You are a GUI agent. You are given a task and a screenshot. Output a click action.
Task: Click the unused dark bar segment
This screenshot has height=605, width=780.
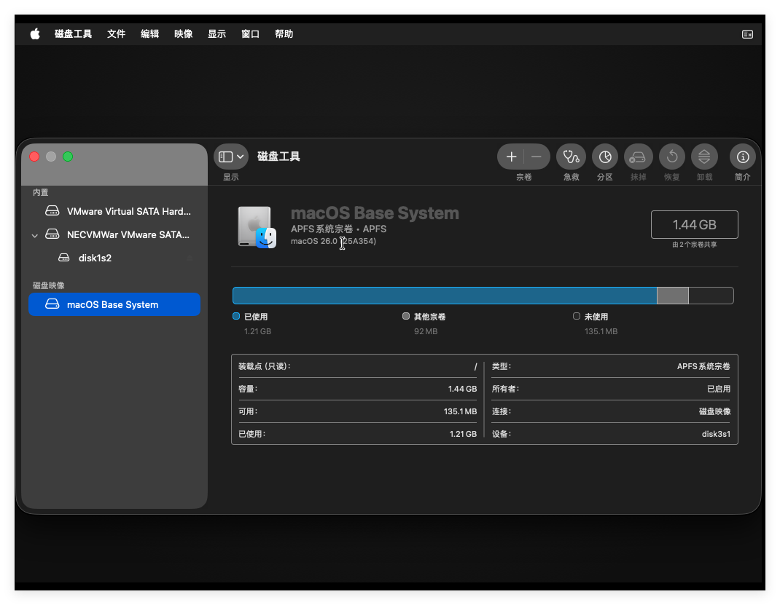(x=711, y=296)
